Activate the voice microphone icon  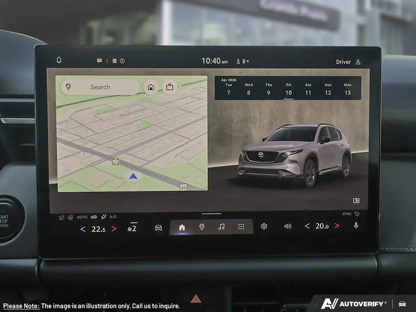tap(356, 226)
